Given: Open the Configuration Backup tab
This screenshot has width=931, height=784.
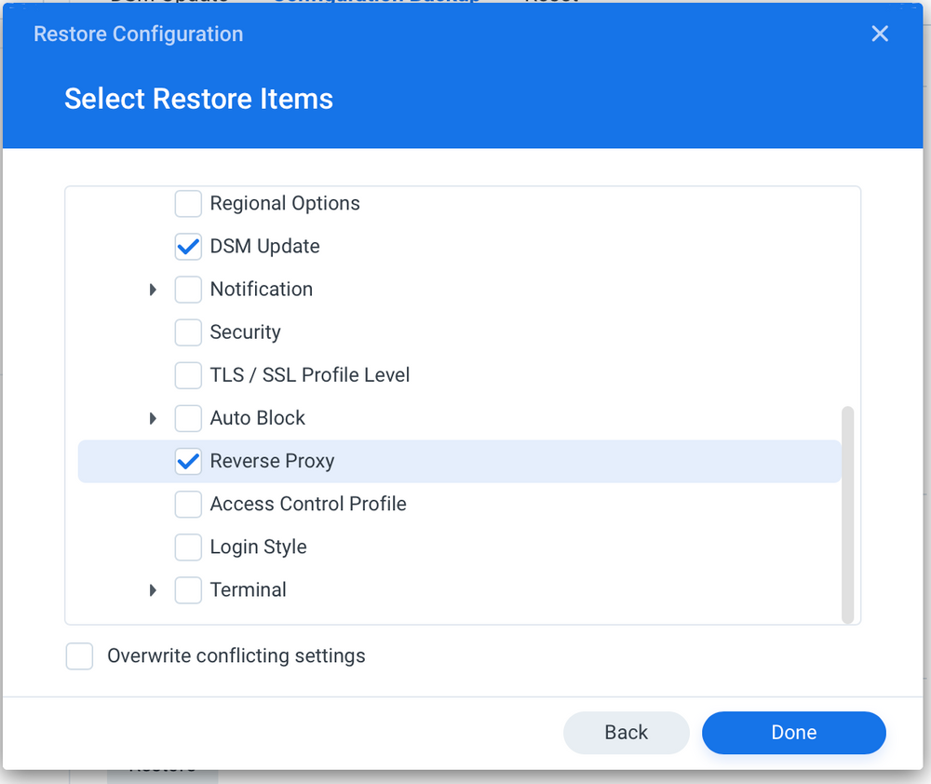Looking at the screenshot, I should [x=377, y=3].
